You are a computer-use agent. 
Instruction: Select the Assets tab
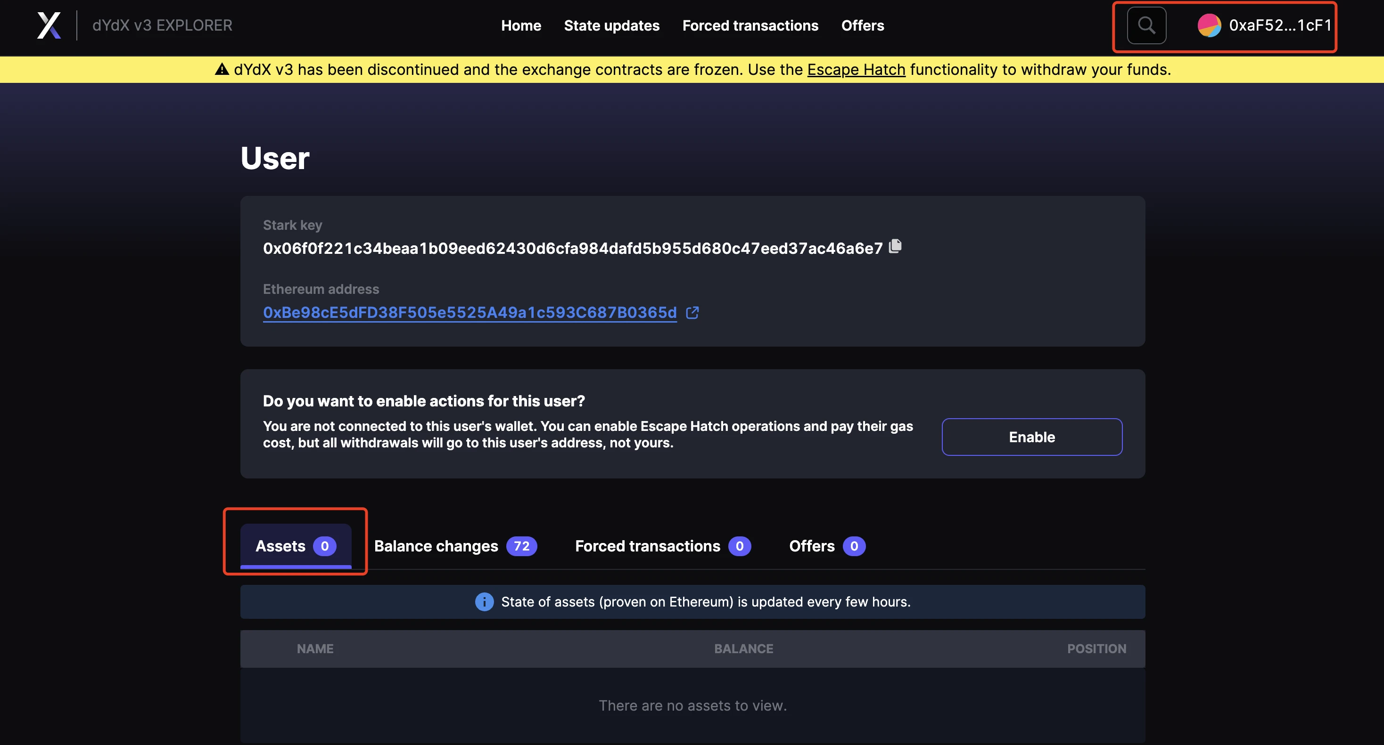(296, 545)
